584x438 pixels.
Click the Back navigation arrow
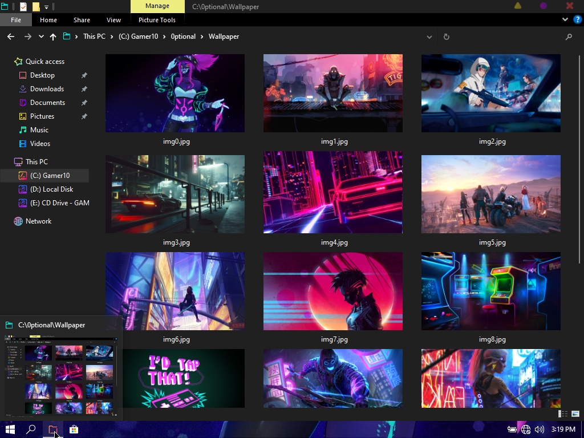point(10,36)
